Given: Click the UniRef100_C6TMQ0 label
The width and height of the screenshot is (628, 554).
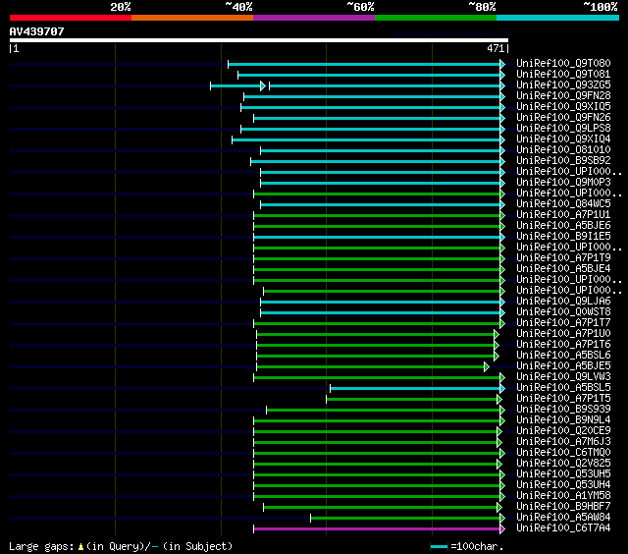Looking at the screenshot, I should click(563, 453).
